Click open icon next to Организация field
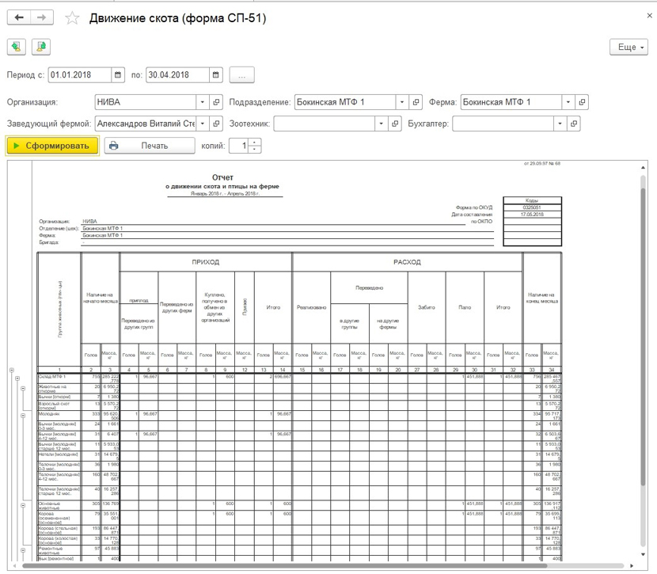 click(x=217, y=102)
